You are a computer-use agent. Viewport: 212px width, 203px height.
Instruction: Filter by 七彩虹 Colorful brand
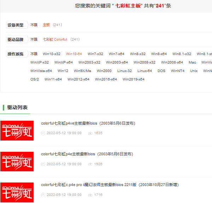point(55,40)
